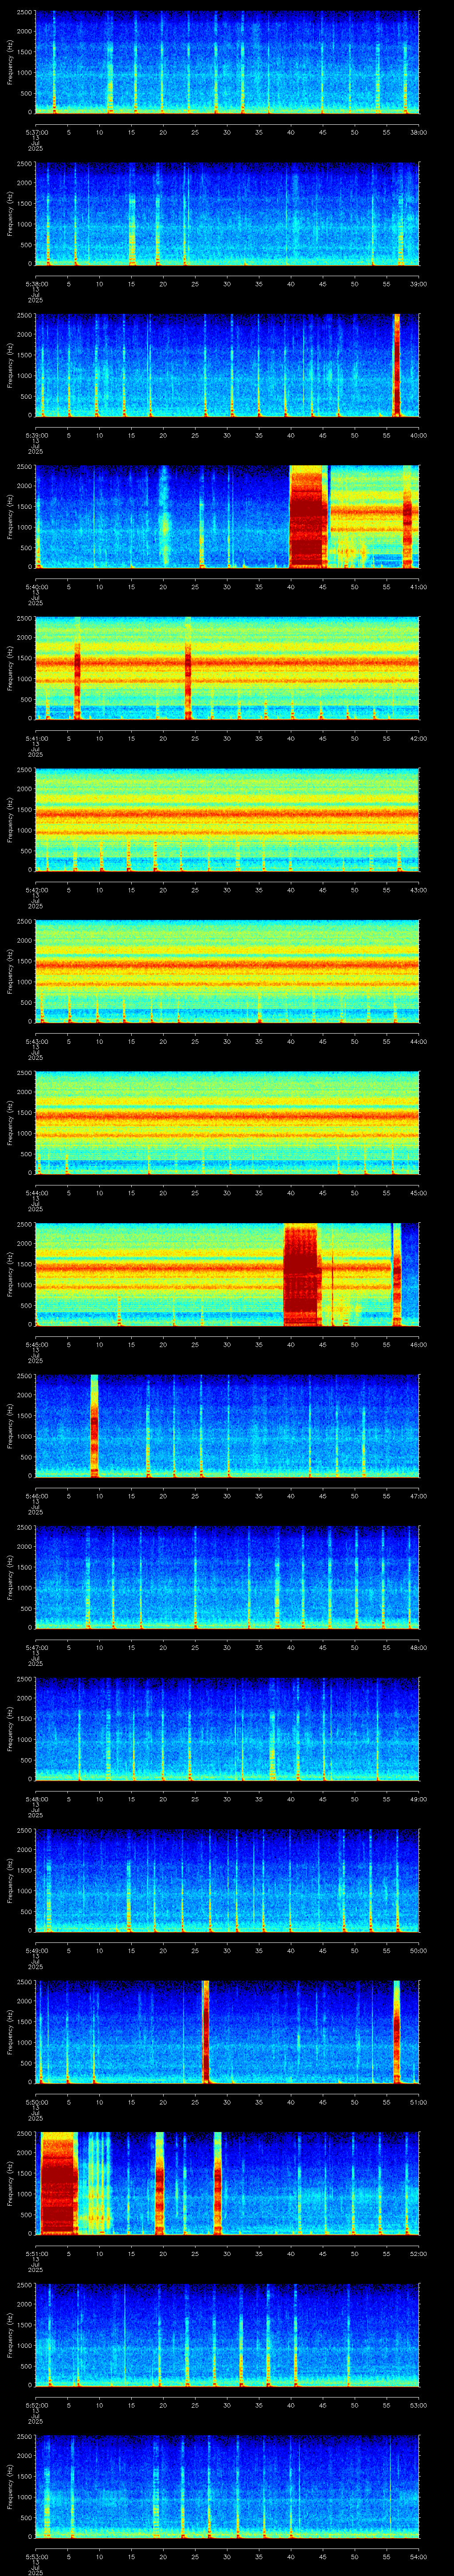
Task: Click the 5:37:00 start time label
Action: [x=36, y=132]
